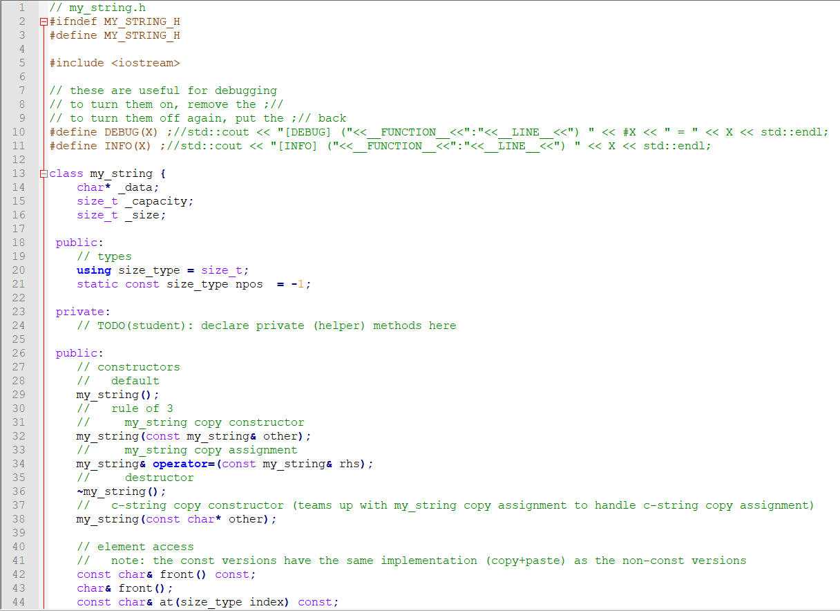
Task: Click the "c-string copy constructor" comment line
Action: tap(446, 505)
